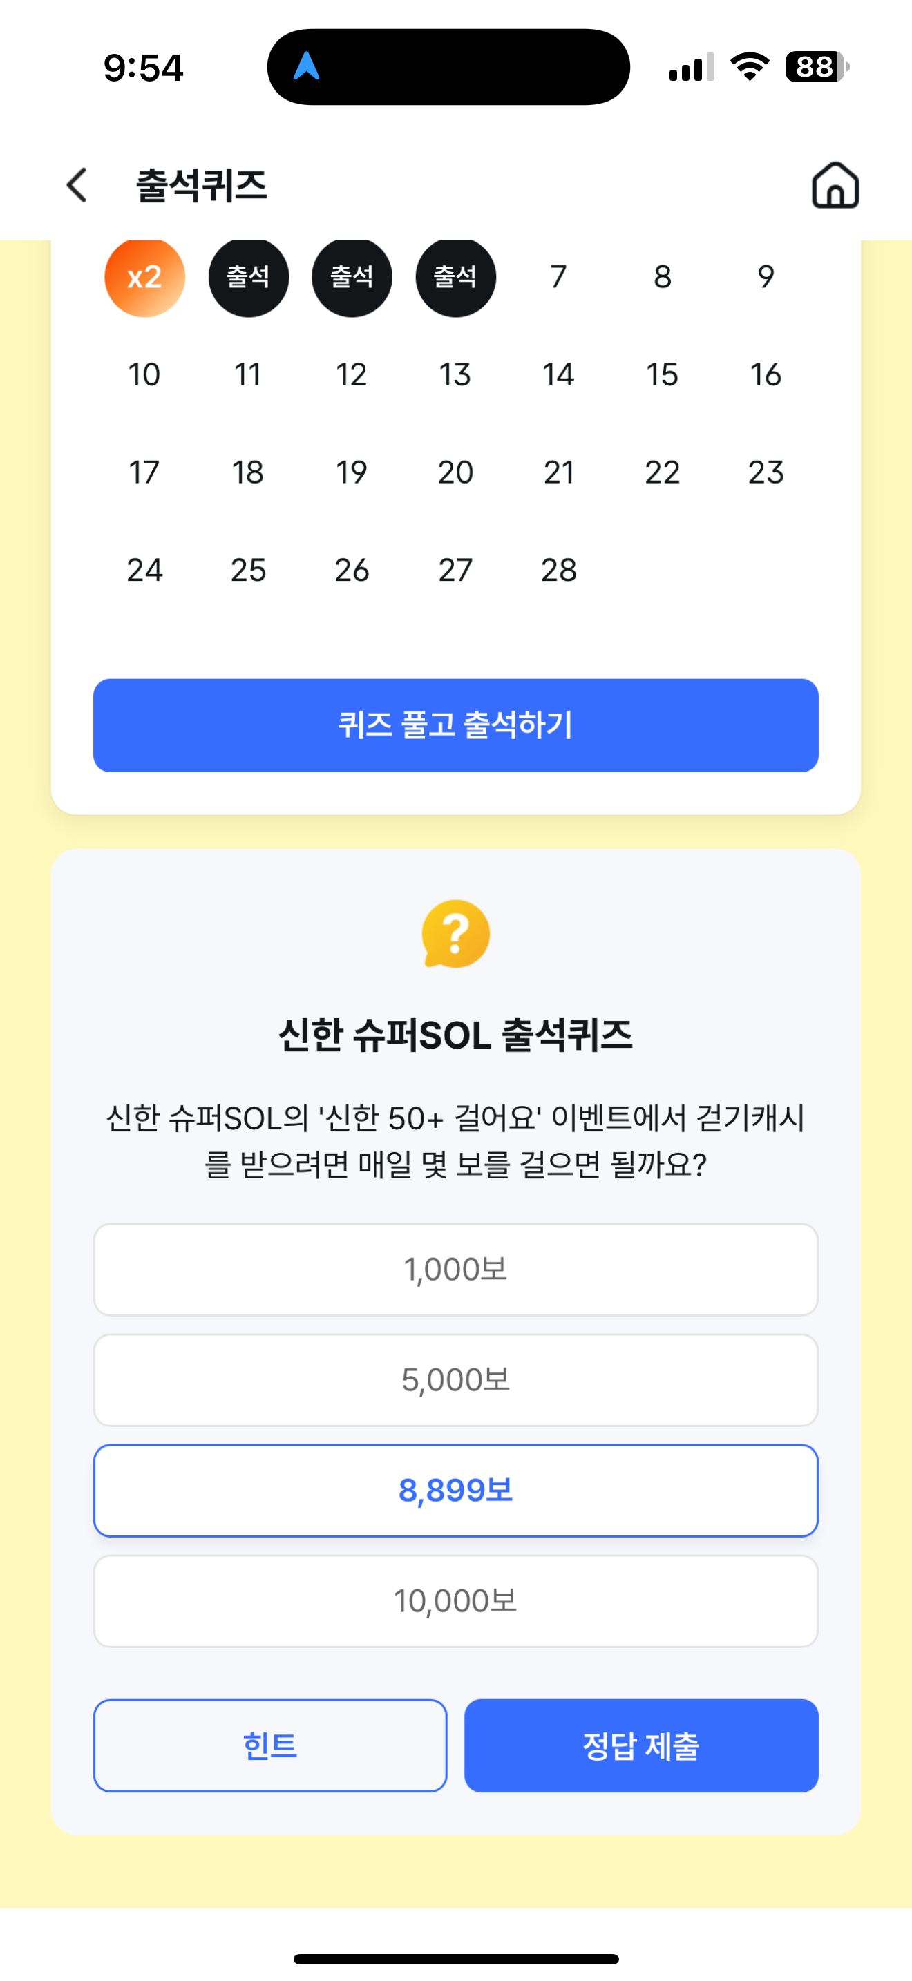Tap calendar day 20

(x=455, y=472)
